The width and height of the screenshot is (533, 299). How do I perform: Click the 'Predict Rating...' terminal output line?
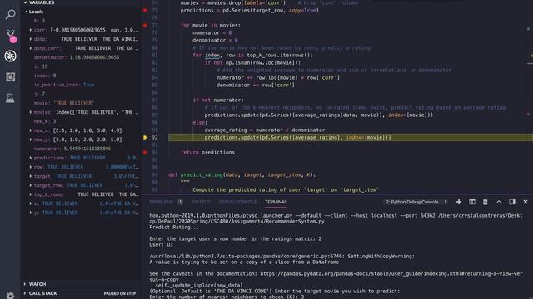tap(174, 228)
